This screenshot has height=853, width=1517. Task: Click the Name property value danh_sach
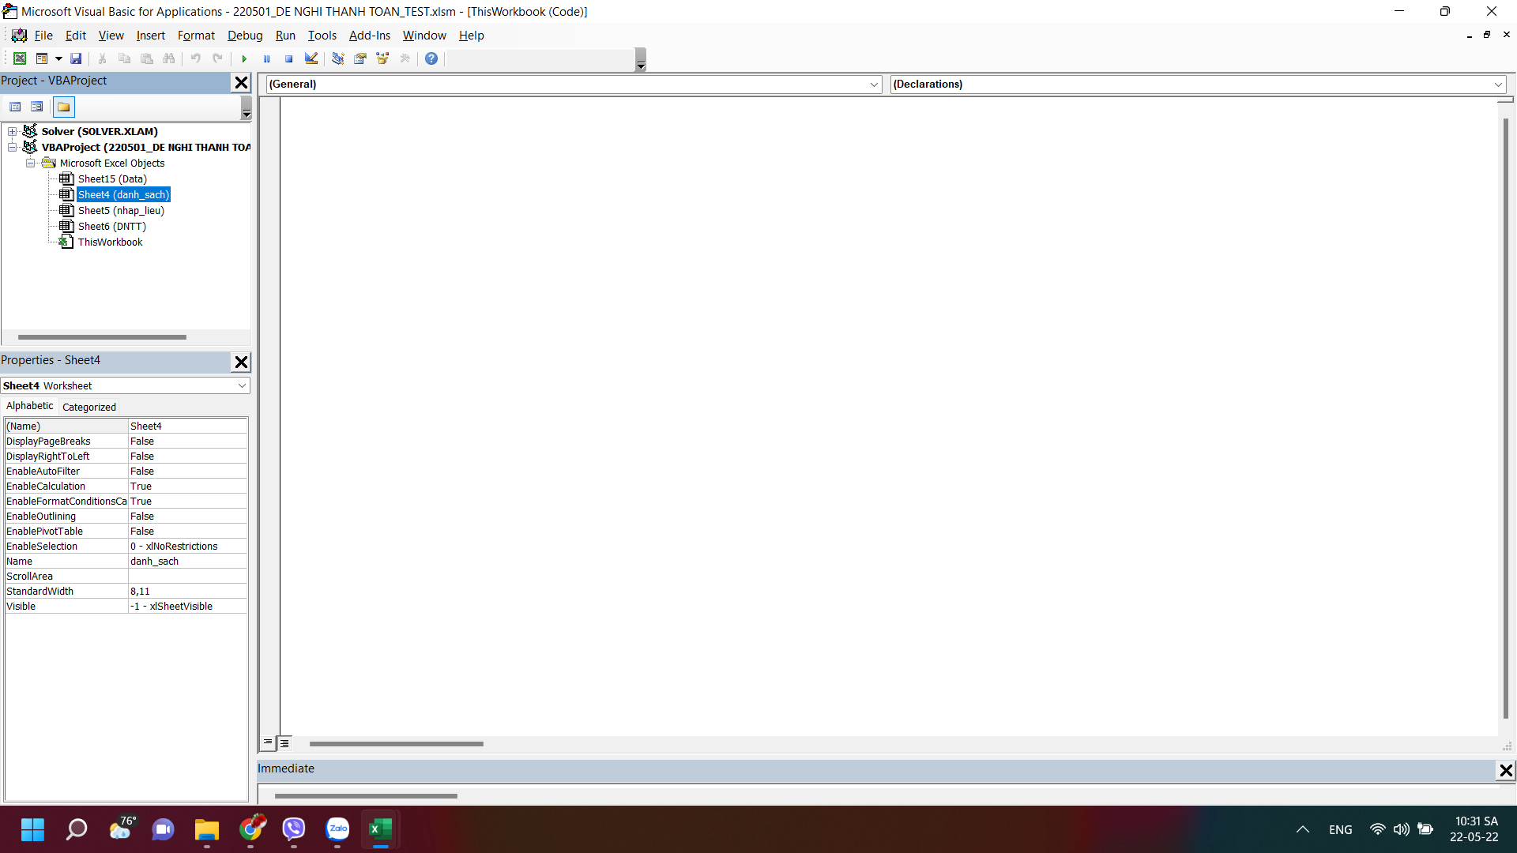click(x=188, y=562)
